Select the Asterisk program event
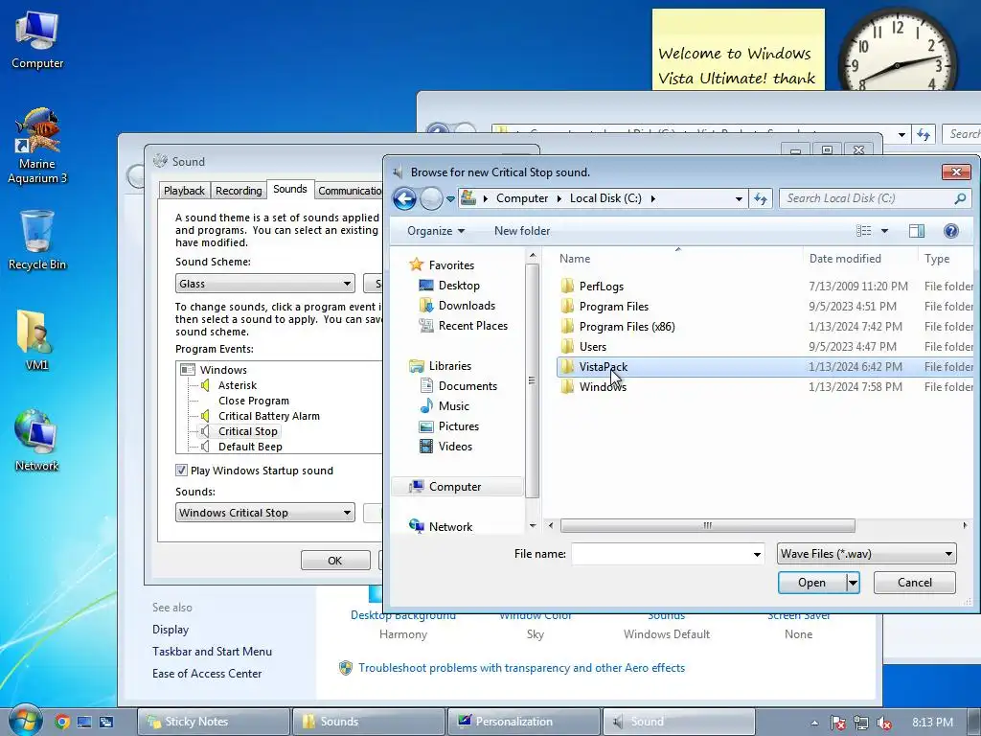This screenshot has height=736, width=981. click(x=238, y=385)
